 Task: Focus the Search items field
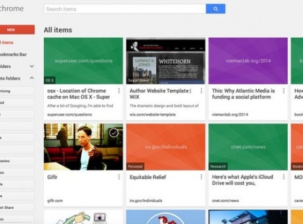point(125,9)
